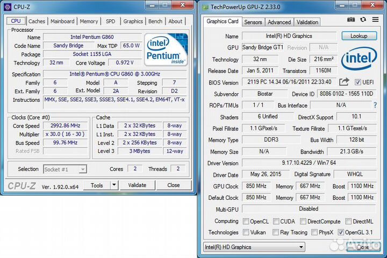Click the Release Date Jan 5, 2011 field
This screenshot has width=387, height=258.
tap(260, 71)
